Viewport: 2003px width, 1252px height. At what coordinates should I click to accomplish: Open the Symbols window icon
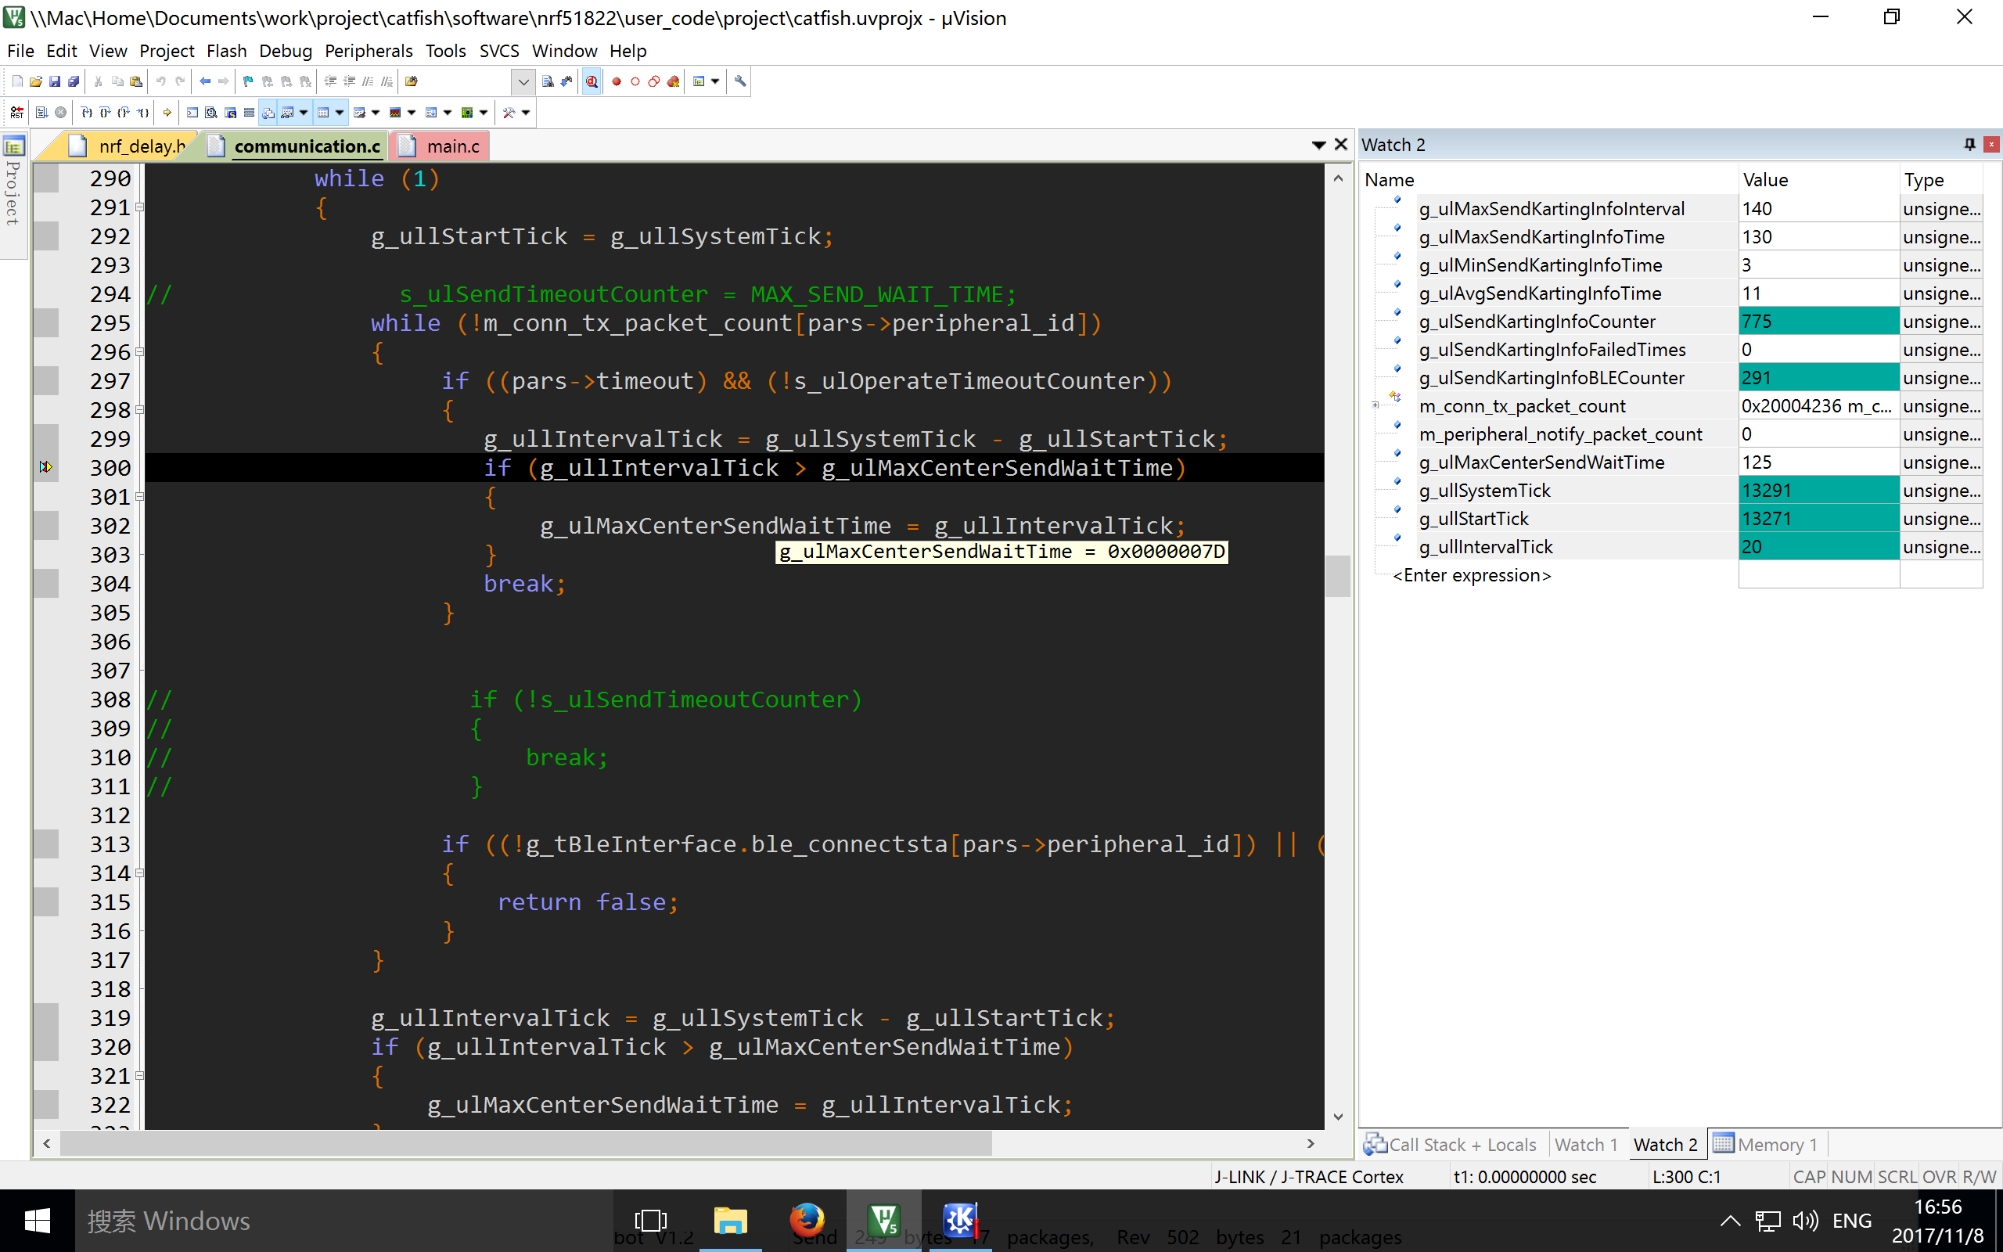(230, 113)
